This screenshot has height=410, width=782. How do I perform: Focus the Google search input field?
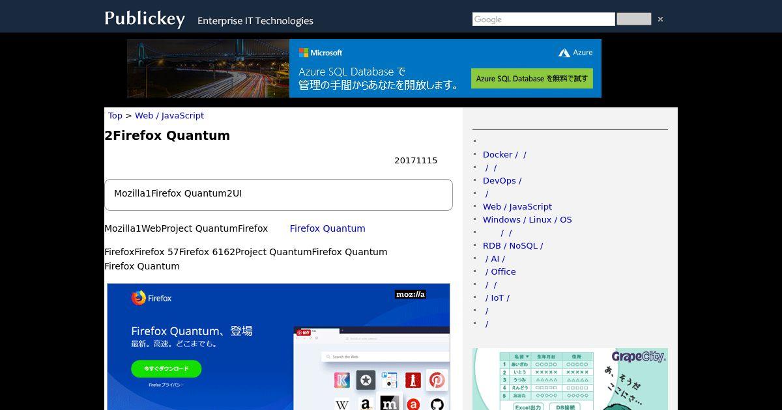pyautogui.click(x=543, y=20)
